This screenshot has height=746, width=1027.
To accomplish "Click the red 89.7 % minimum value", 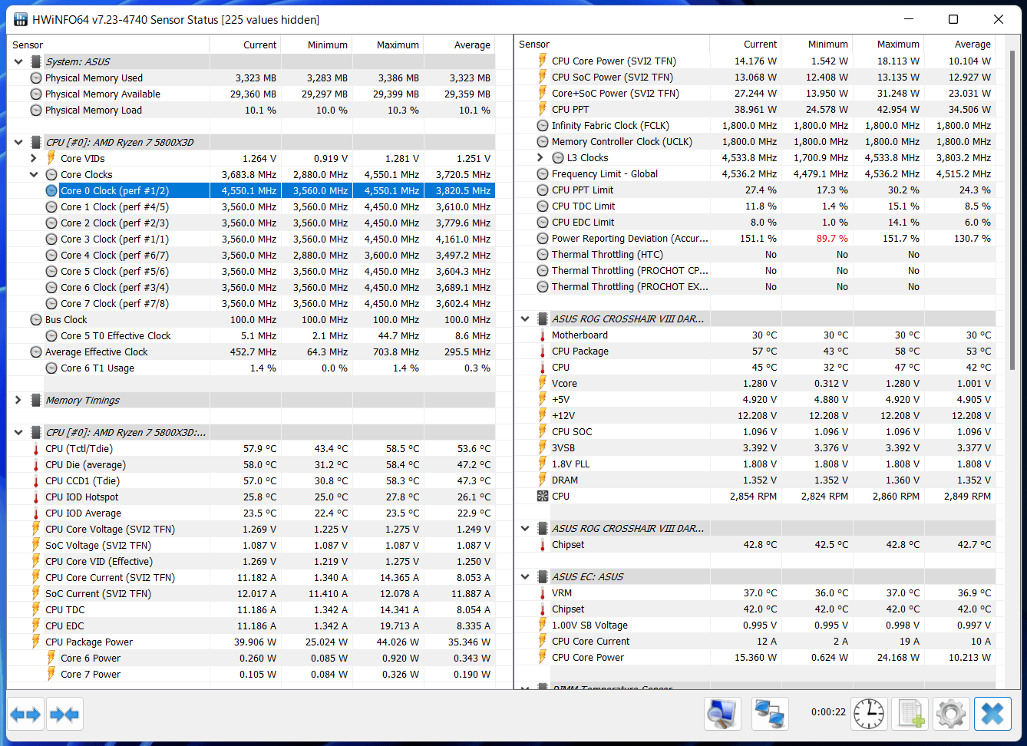I will [x=832, y=238].
